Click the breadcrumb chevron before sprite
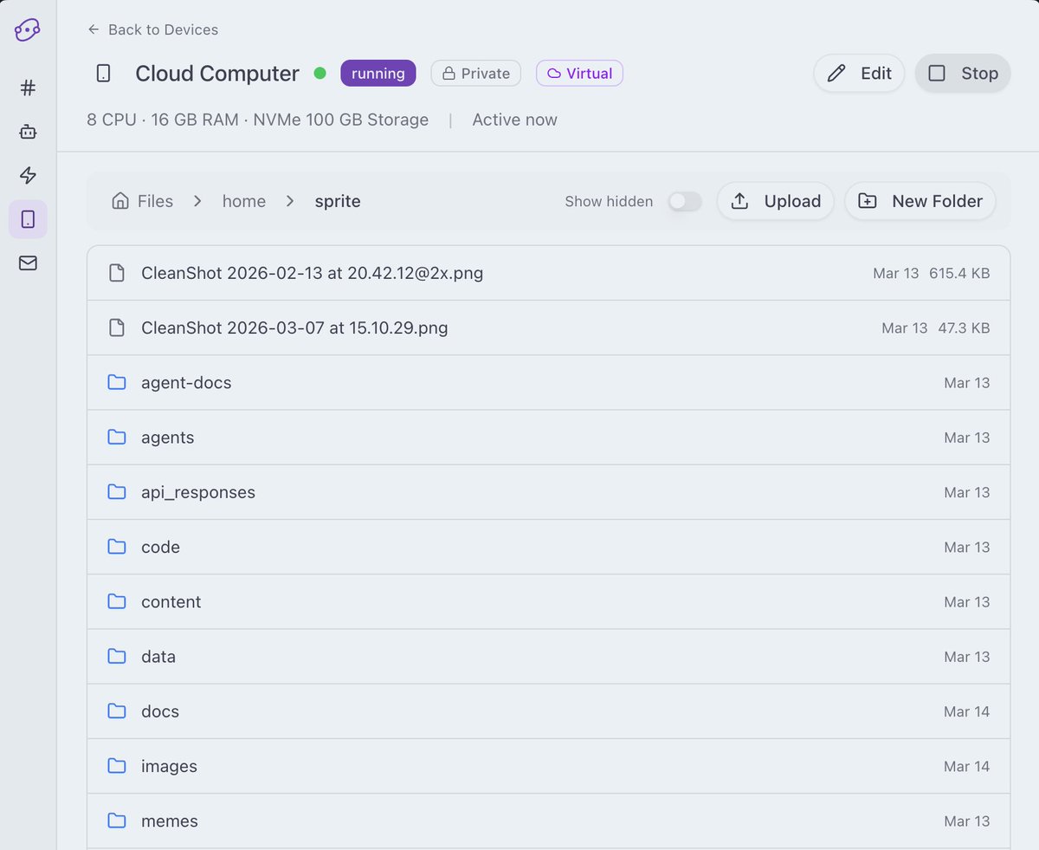The width and height of the screenshot is (1039, 850). tap(290, 201)
